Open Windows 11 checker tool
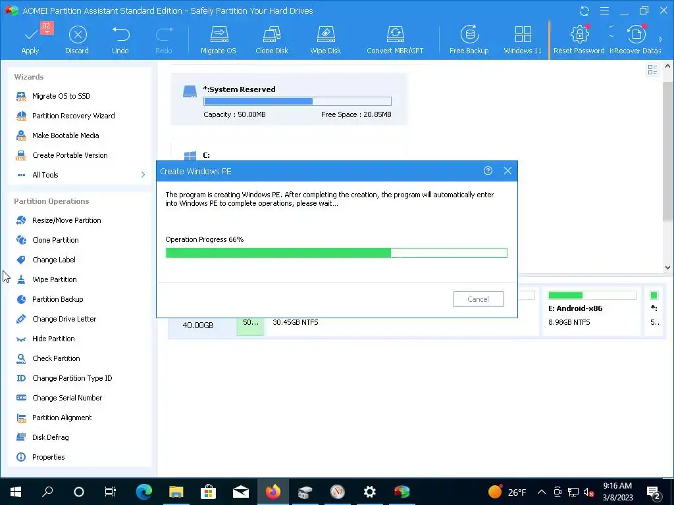Screen dimensions: 674x505 point(523,40)
